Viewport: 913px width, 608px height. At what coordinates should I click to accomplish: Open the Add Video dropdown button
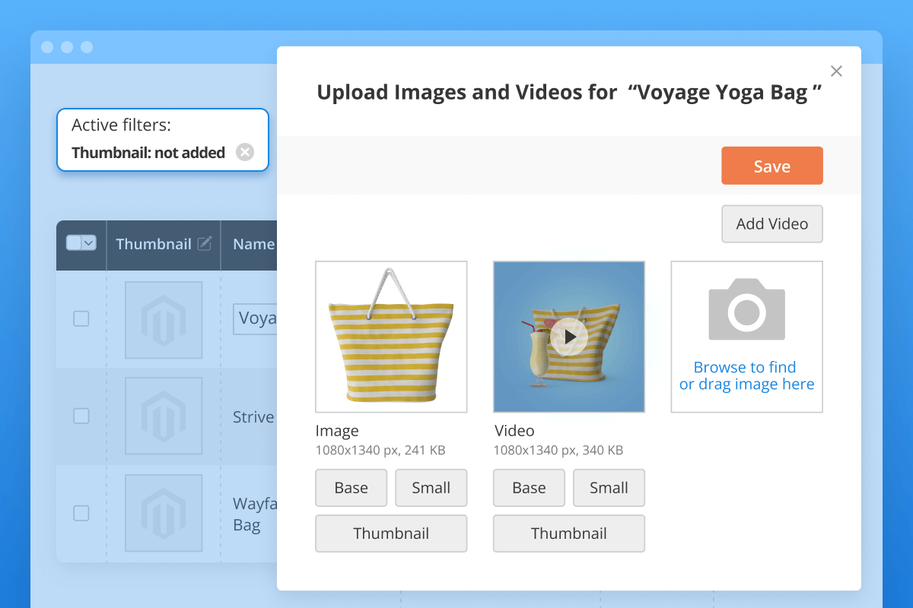tap(771, 223)
